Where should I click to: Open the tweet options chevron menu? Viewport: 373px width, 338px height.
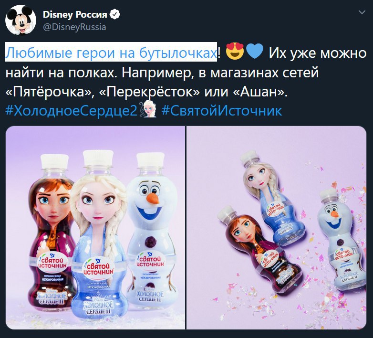pyautogui.click(x=362, y=12)
